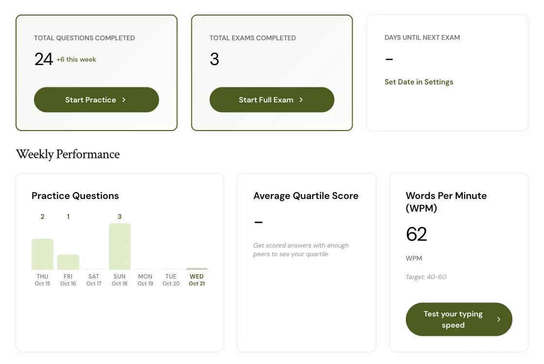Click the TUE Oct 20 day label

click(171, 280)
